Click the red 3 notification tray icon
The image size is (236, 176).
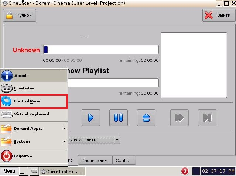click(185, 171)
